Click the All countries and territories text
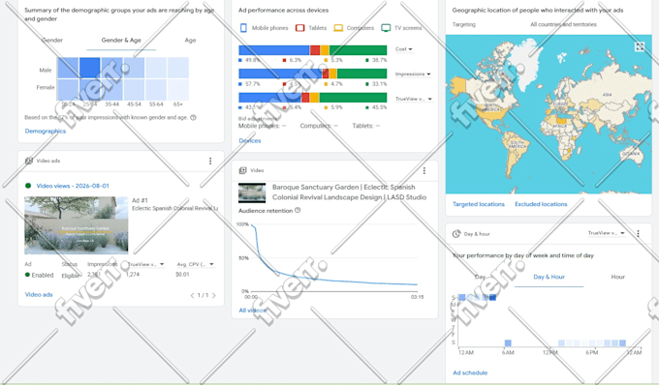 point(563,24)
